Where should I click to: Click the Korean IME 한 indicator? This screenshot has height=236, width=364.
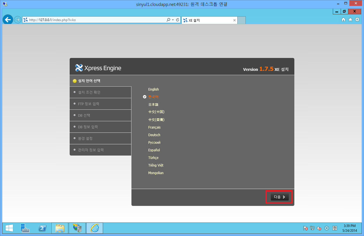click(335, 228)
